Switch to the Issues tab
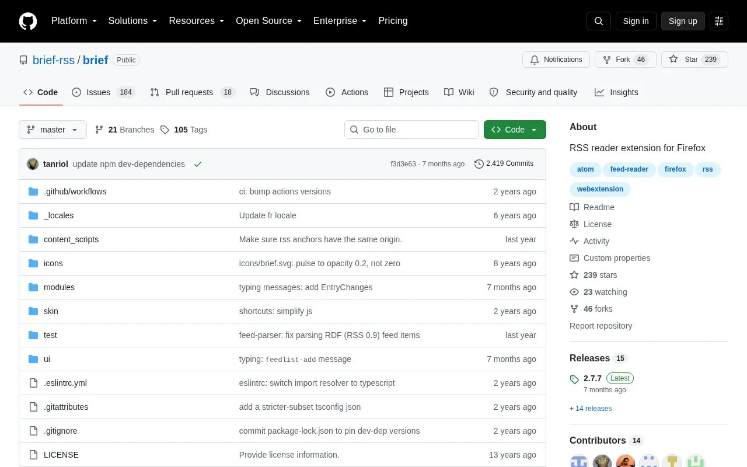747x467 pixels. pyautogui.click(x=103, y=92)
